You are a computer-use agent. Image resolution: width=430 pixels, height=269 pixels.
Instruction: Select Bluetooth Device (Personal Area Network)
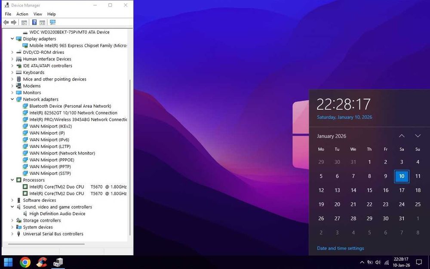click(x=70, y=106)
